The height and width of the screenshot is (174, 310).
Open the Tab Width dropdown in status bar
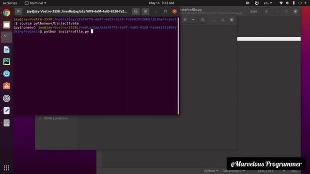[233, 171]
